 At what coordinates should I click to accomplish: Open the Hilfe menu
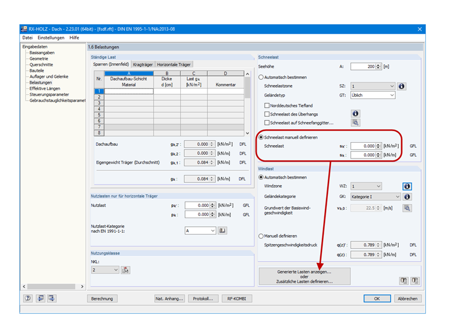(x=74, y=38)
